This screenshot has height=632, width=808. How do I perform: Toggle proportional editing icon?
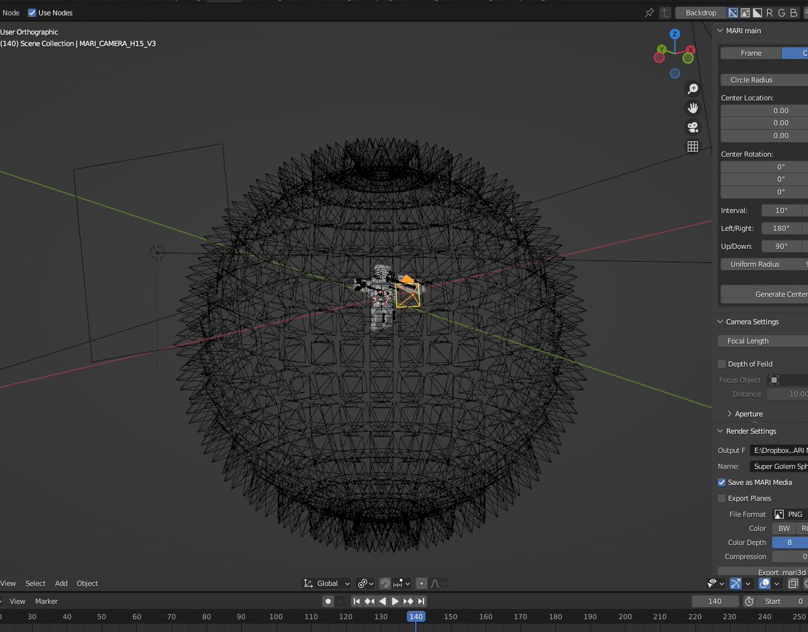[x=422, y=584]
